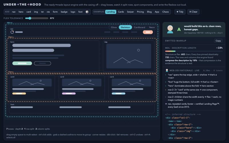This screenshot has width=229, height=143.
Task: Click the letter grade A
Action: point(179,29)
